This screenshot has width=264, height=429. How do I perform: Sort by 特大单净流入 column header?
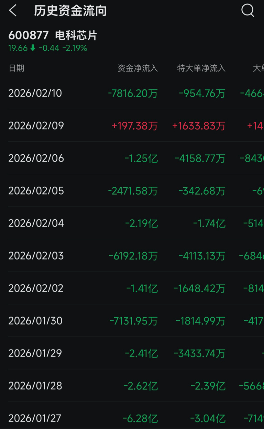(x=201, y=68)
